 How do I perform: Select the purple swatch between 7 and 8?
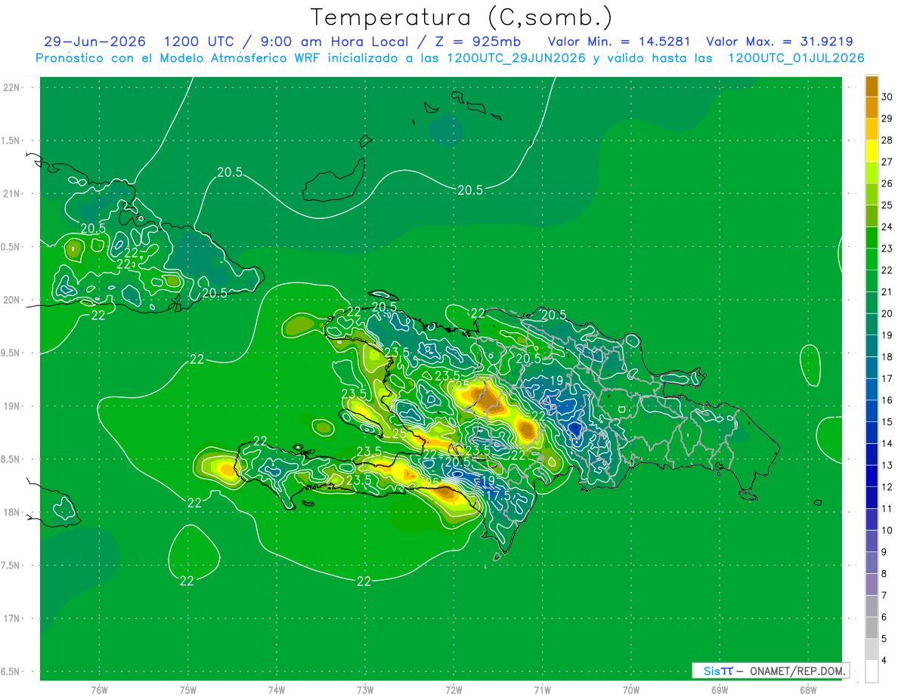click(x=871, y=584)
